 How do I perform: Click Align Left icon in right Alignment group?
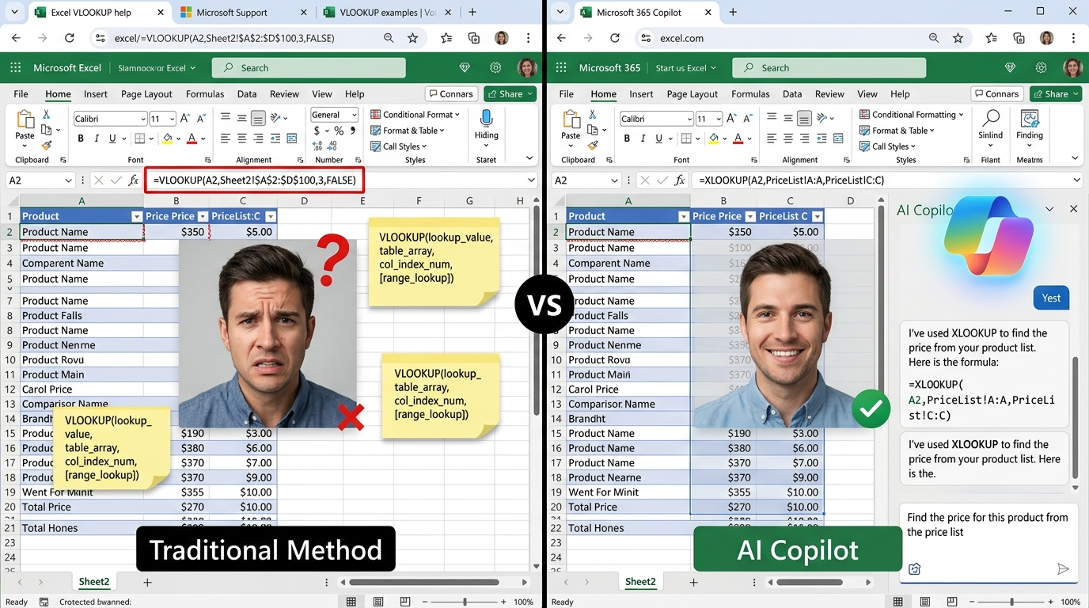click(772, 139)
